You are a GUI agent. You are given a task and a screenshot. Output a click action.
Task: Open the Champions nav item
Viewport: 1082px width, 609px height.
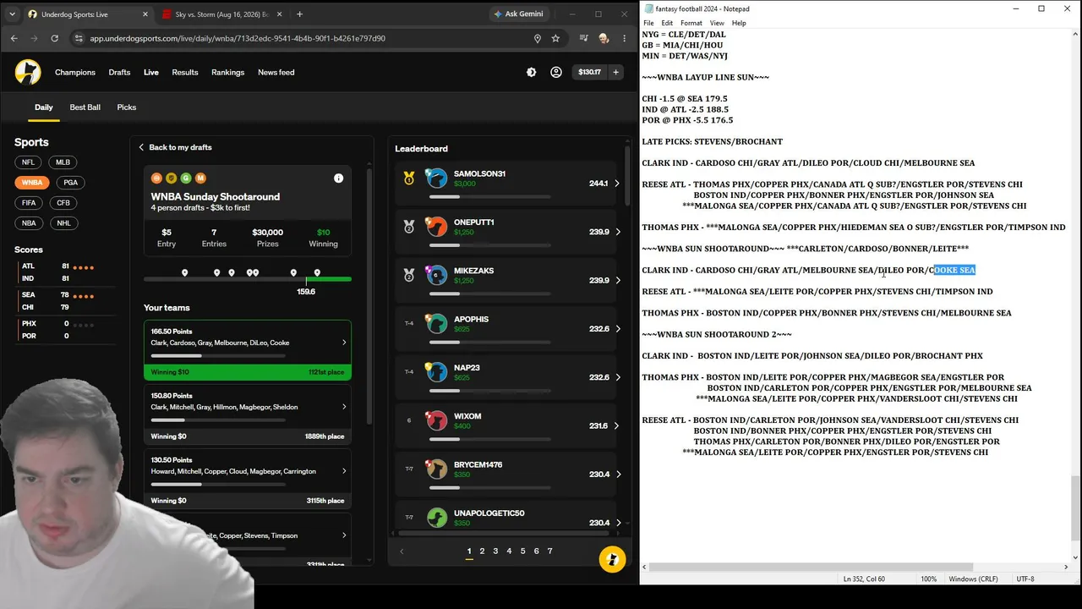75,73
